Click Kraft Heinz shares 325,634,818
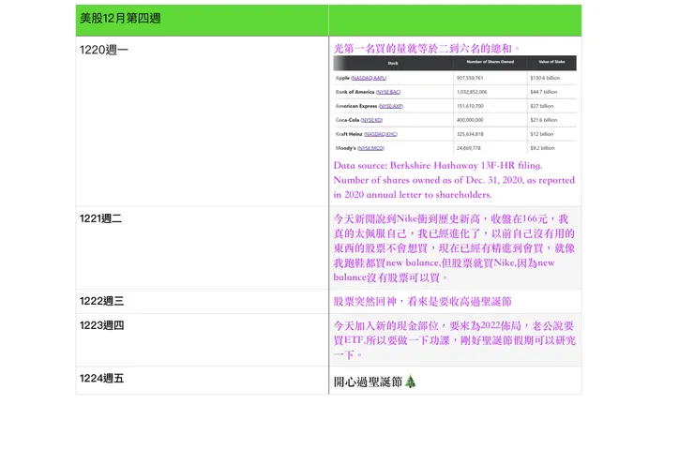Image resolution: width=694 pixels, height=449 pixels. pyautogui.click(x=470, y=134)
